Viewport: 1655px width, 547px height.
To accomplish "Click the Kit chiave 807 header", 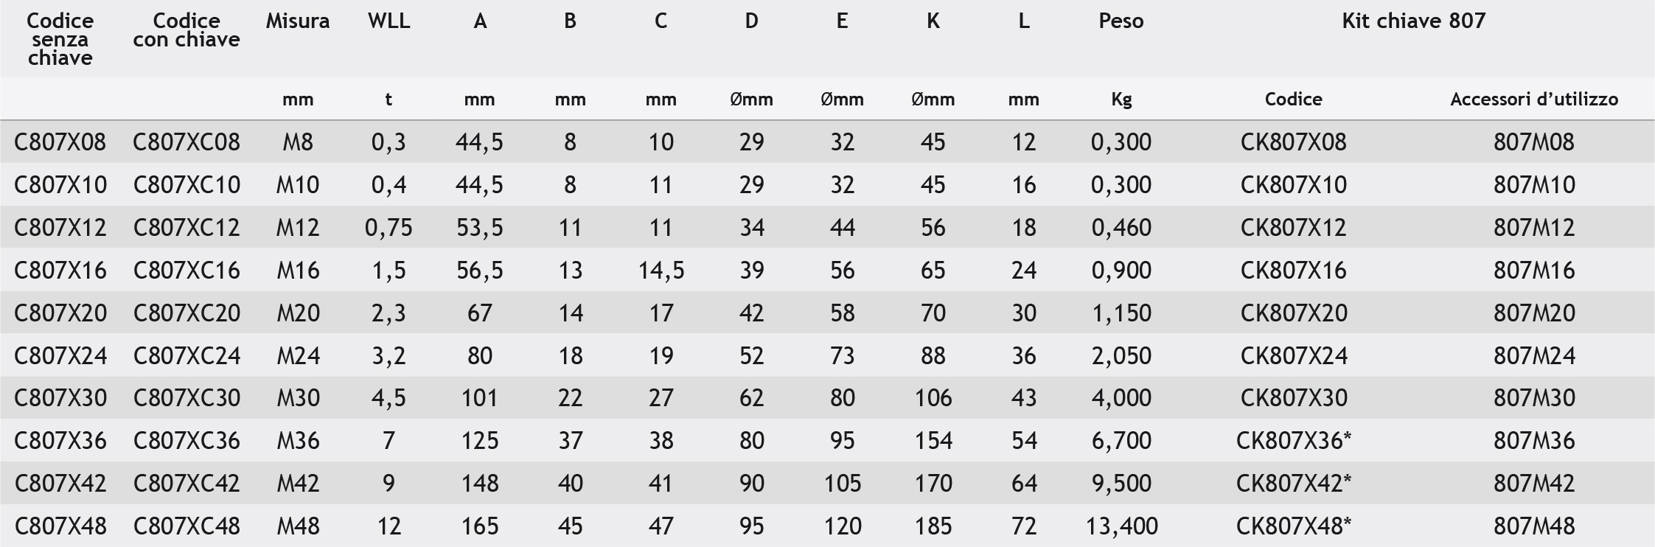I will (1413, 21).
